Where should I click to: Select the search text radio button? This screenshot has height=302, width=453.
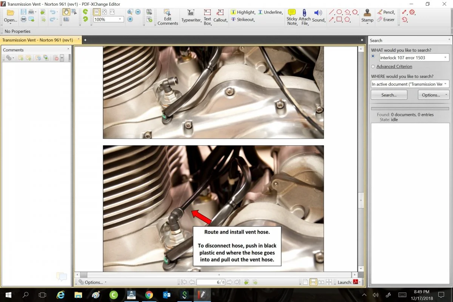[x=373, y=57]
